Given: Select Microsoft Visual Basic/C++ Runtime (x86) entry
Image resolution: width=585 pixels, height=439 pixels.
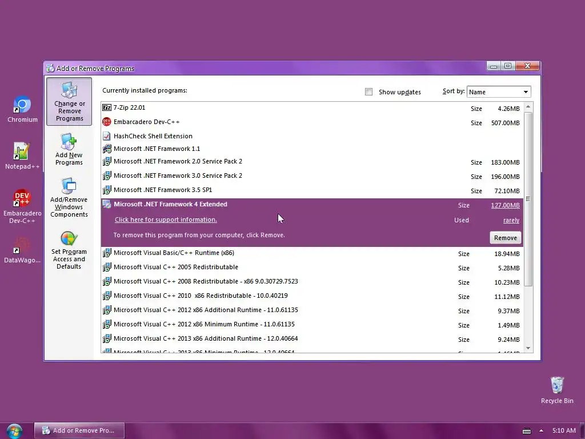Looking at the screenshot, I should pos(174,253).
